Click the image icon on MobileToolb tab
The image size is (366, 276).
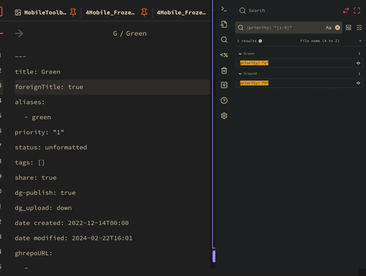[18, 12]
